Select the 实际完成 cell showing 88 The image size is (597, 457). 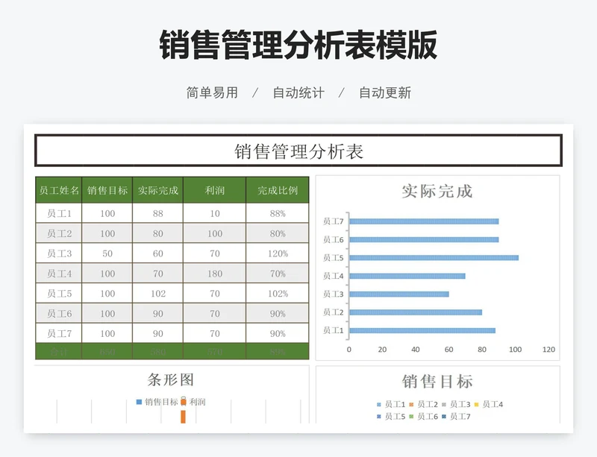pyautogui.click(x=157, y=213)
